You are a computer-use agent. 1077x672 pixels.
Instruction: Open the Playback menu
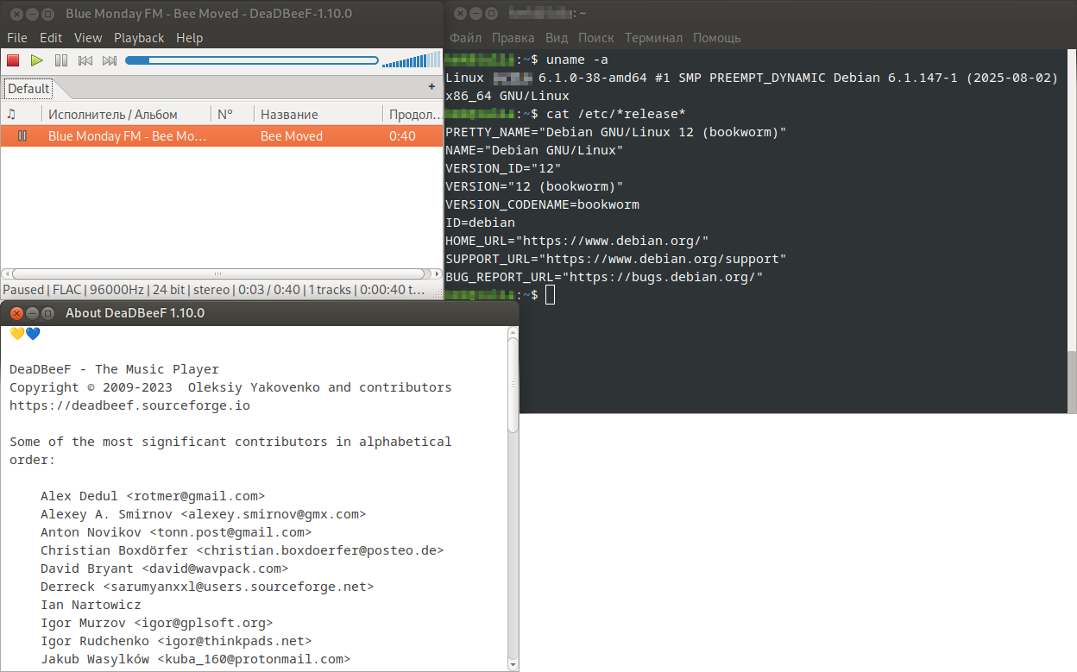coord(139,38)
